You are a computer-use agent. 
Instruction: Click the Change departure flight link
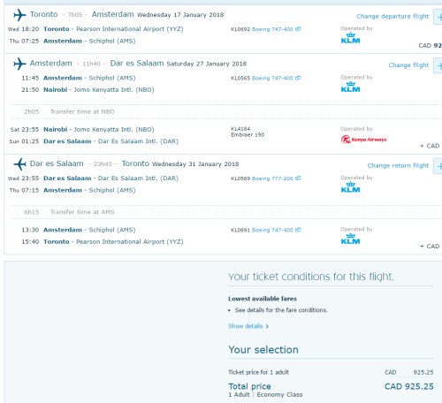coord(392,17)
